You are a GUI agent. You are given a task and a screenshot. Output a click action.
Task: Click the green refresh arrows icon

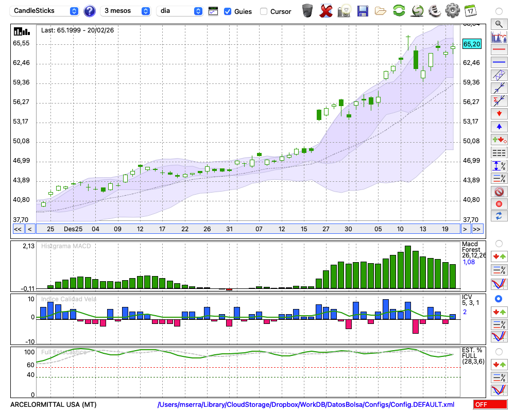(x=399, y=11)
